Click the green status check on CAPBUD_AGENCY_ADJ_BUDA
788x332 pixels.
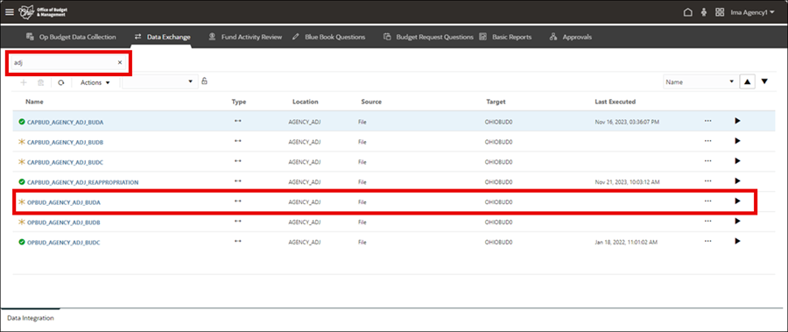(22, 122)
